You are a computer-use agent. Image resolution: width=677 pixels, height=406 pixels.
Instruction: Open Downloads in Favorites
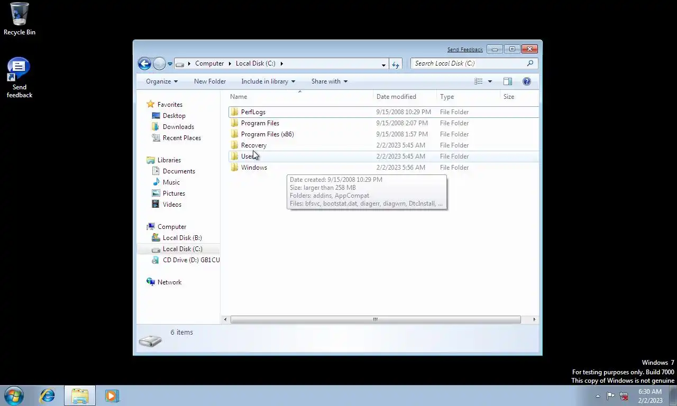(178, 127)
